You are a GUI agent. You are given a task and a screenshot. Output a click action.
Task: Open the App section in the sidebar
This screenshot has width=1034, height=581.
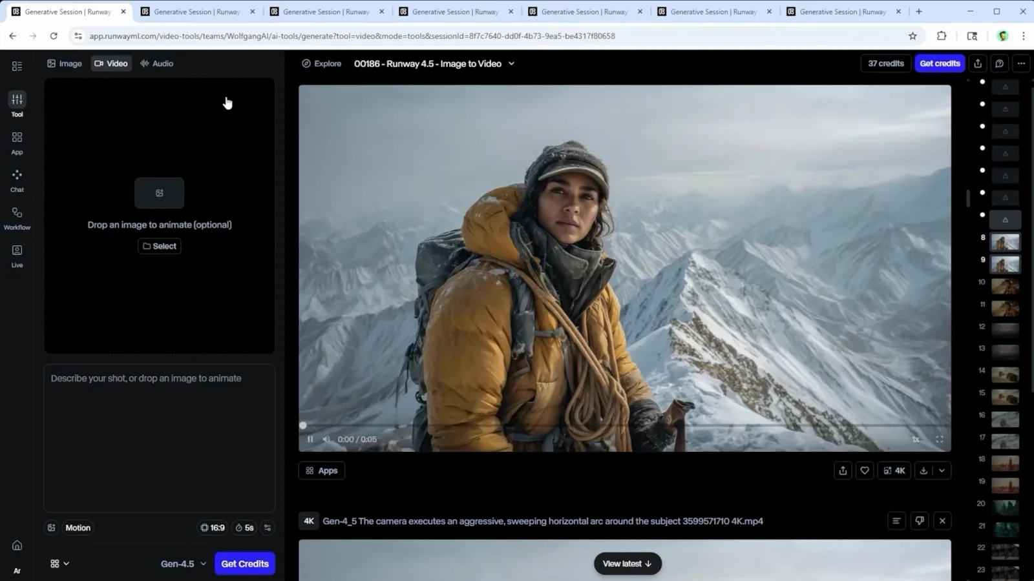coord(17,143)
